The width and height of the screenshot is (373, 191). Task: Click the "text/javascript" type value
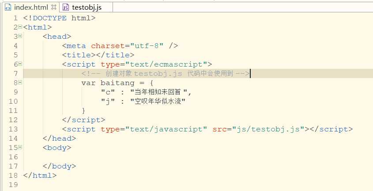(166, 129)
